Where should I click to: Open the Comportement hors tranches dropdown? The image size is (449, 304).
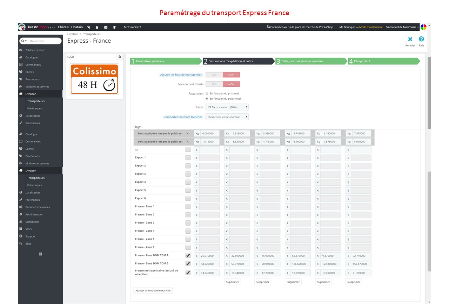pyautogui.click(x=227, y=117)
